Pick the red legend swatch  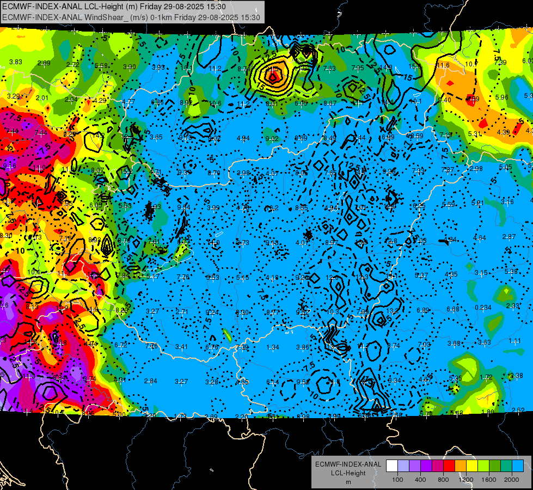(449, 466)
